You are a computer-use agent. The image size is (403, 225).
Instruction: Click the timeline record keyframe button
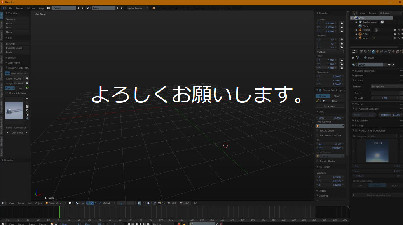pos(179,224)
